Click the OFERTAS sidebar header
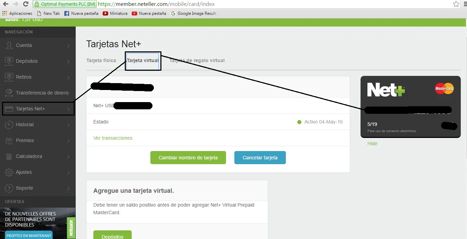Screen dimensions: 467x239 15,201
